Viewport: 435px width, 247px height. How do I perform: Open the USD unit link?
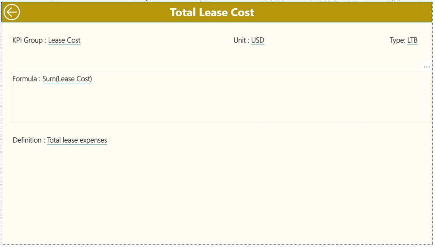click(258, 40)
